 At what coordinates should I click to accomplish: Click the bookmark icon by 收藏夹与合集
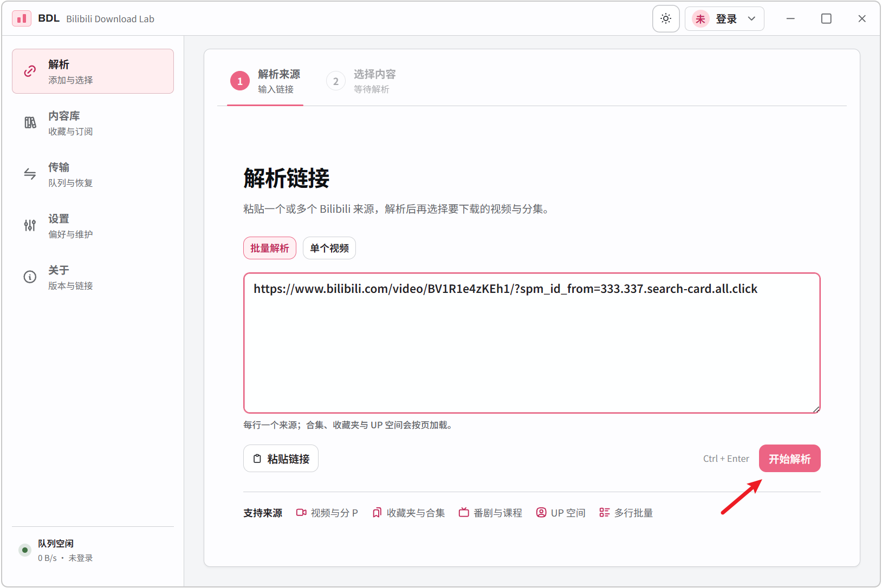tap(377, 512)
